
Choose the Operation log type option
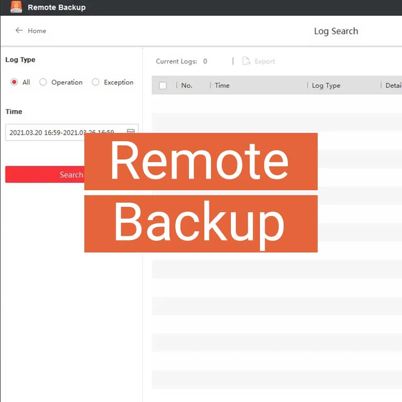click(43, 82)
